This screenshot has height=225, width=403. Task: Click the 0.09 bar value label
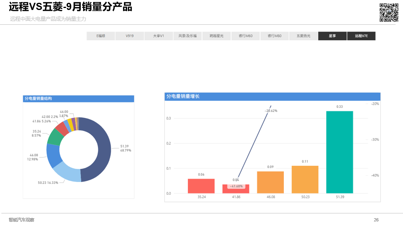270,167
